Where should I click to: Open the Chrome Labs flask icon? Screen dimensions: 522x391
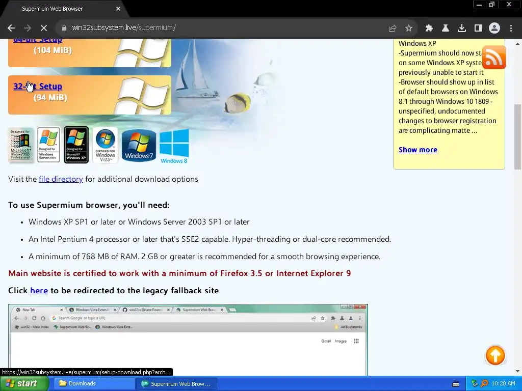(x=446, y=29)
